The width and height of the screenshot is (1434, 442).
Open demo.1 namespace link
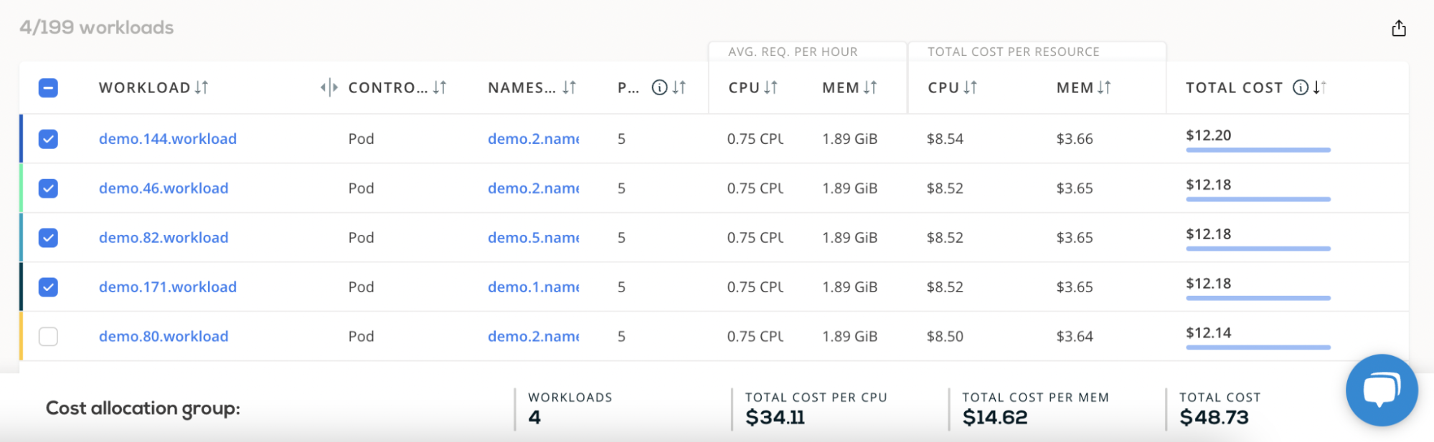534,287
